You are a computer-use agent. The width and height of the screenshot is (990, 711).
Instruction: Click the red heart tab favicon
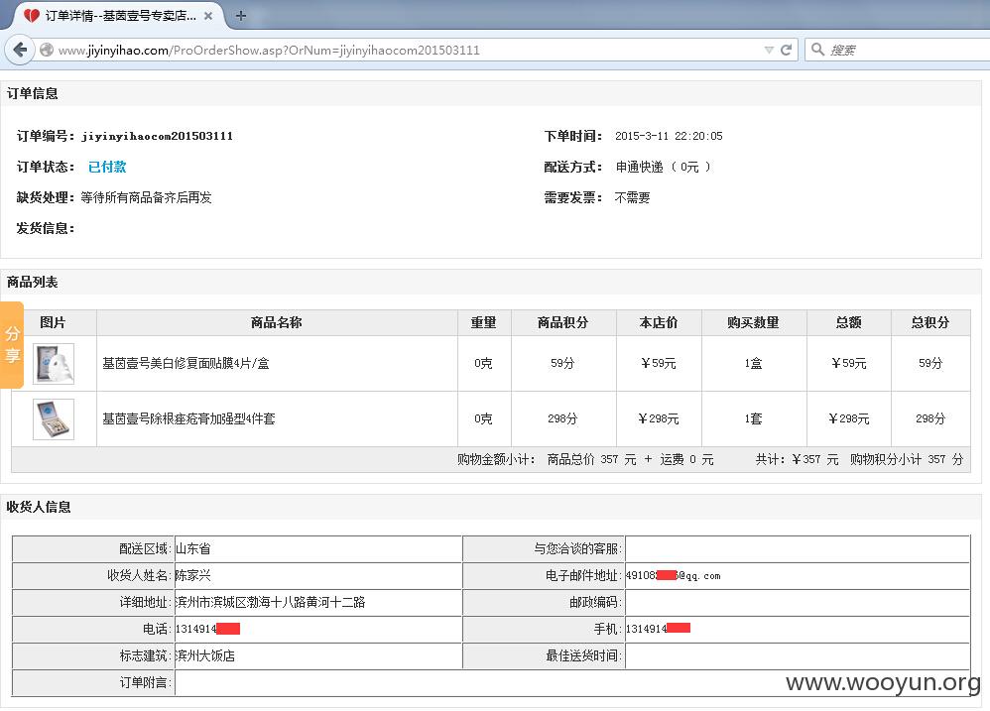click(x=32, y=15)
